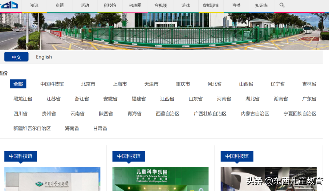Click the site logo in the top-left corner

pos(9,5)
